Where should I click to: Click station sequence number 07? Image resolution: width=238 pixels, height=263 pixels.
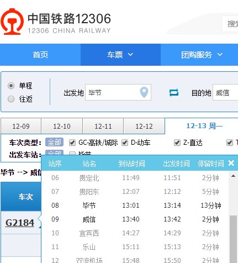pyautogui.click(x=55, y=192)
